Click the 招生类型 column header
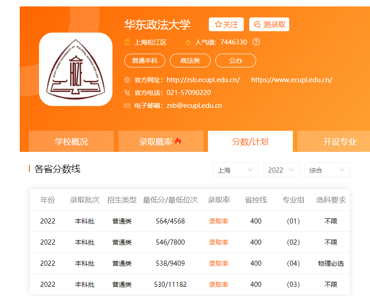This screenshot has height=296, width=370. click(122, 200)
